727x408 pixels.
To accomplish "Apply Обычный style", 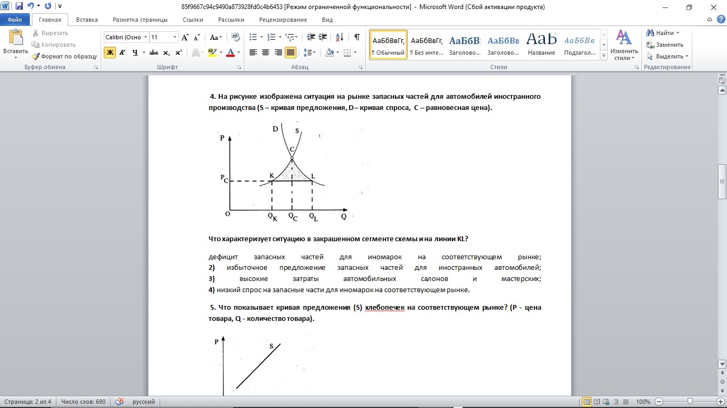I will (389, 45).
